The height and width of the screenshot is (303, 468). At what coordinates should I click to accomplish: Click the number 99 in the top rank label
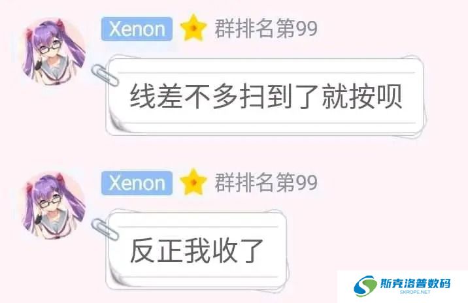306,29
